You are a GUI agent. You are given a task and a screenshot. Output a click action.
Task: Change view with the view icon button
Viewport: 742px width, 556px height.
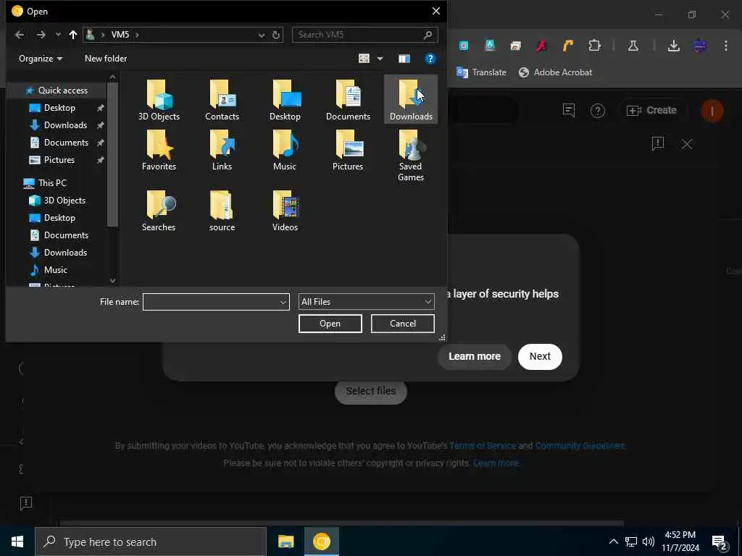[x=364, y=59]
